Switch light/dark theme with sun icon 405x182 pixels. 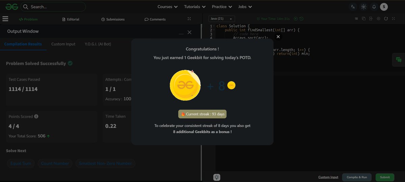363,7
